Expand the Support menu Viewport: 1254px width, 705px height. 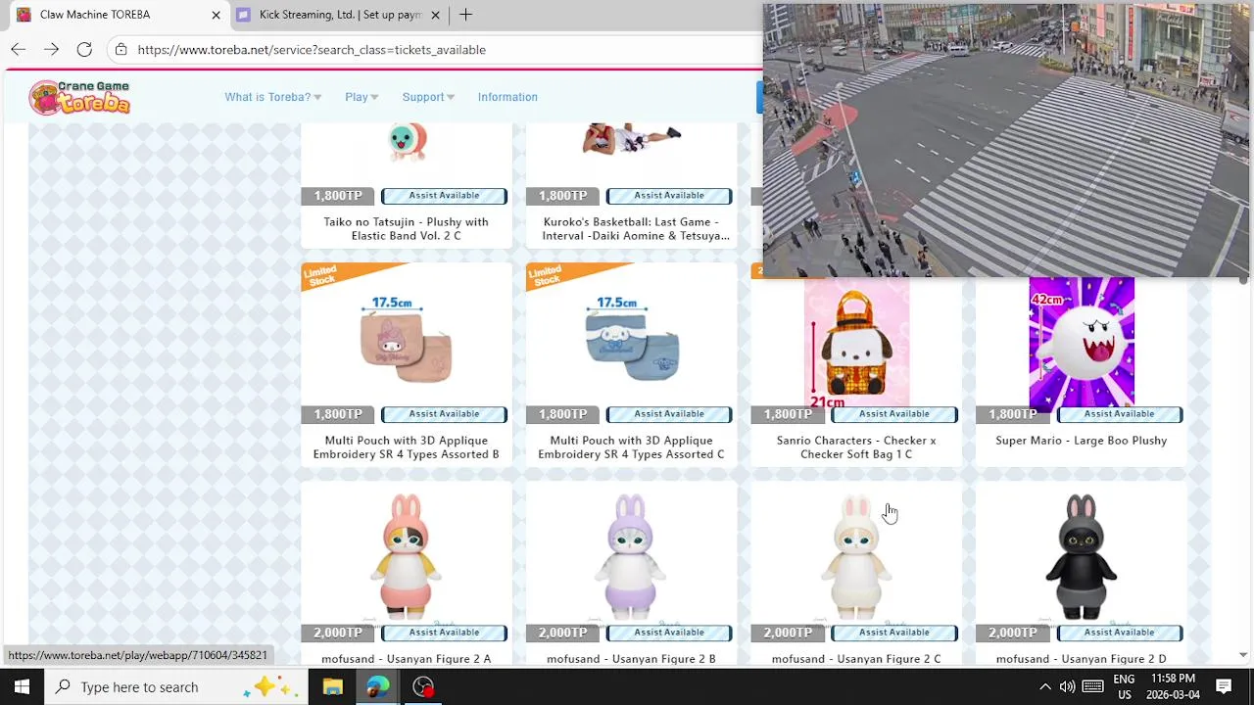(x=428, y=97)
